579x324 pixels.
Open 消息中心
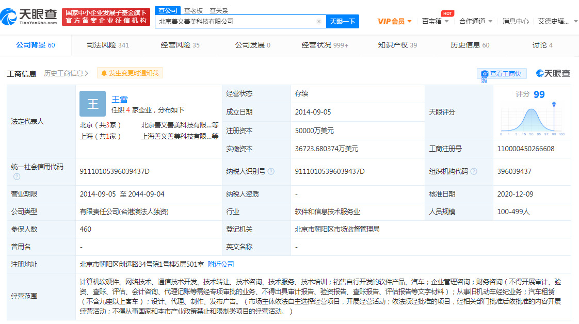tap(516, 21)
